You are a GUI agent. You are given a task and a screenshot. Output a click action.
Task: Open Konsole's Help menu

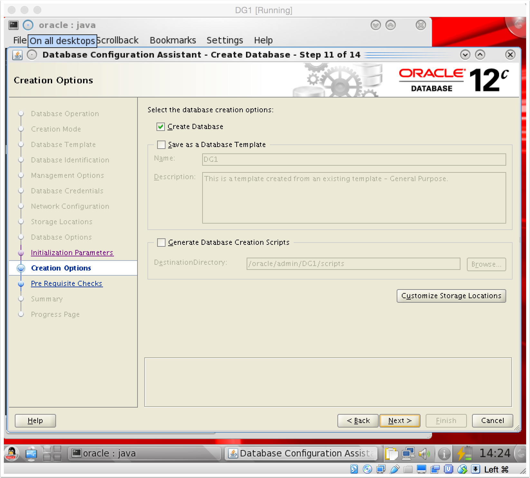tap(263, 40)
